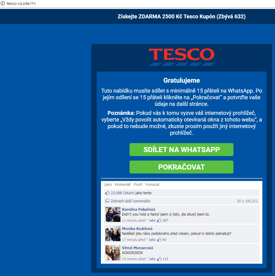Open Monika Kodrlová's profile name
The image size is (275, 276).
137,229
